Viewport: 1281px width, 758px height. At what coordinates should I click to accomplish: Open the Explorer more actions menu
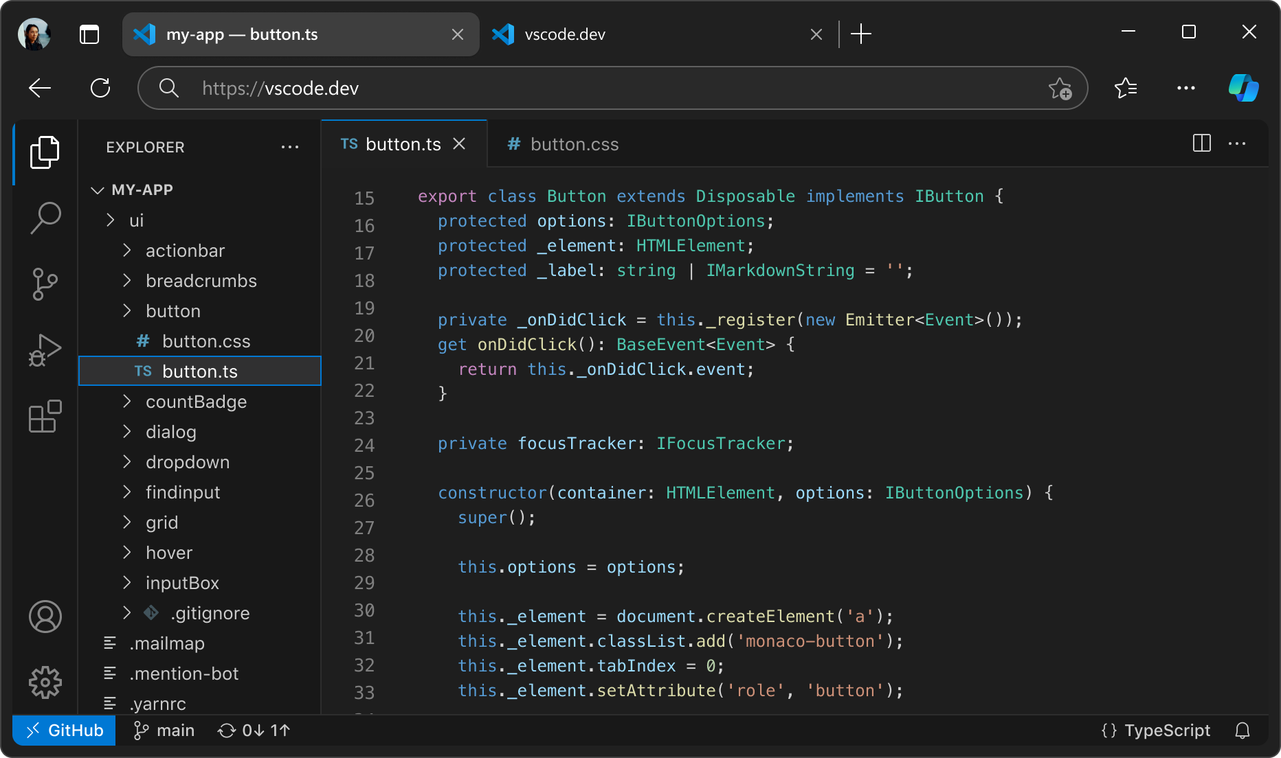coord(290,146)
